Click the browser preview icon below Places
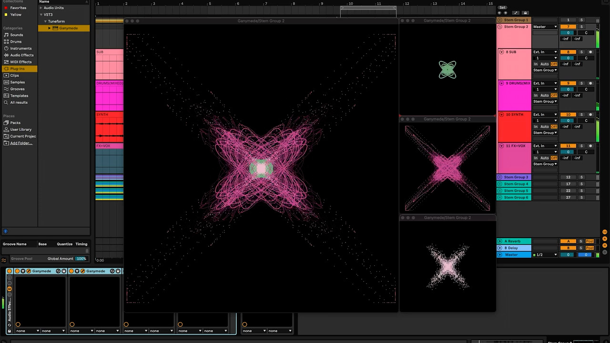610x343 pixels. 5,232
